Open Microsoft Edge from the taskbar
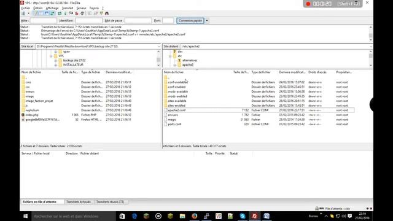The height and width of the screenshot is (221, 393). tap(134, 216)
